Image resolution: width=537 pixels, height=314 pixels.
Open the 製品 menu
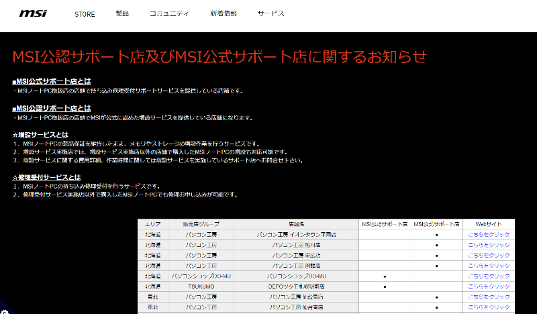coord(122,13)
